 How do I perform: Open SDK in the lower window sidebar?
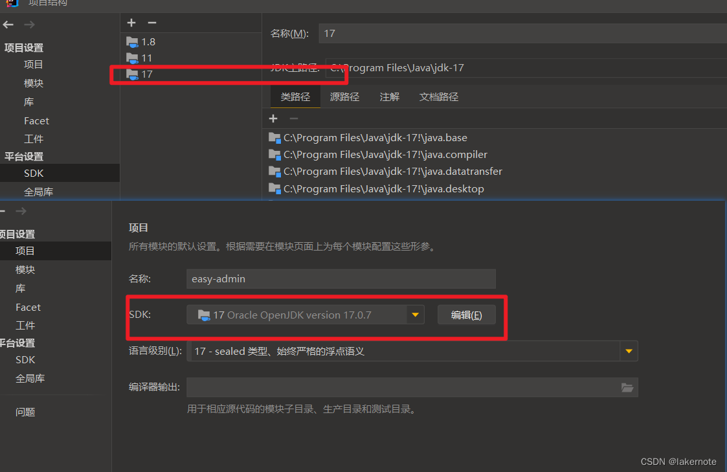click(x=25, y=360)
